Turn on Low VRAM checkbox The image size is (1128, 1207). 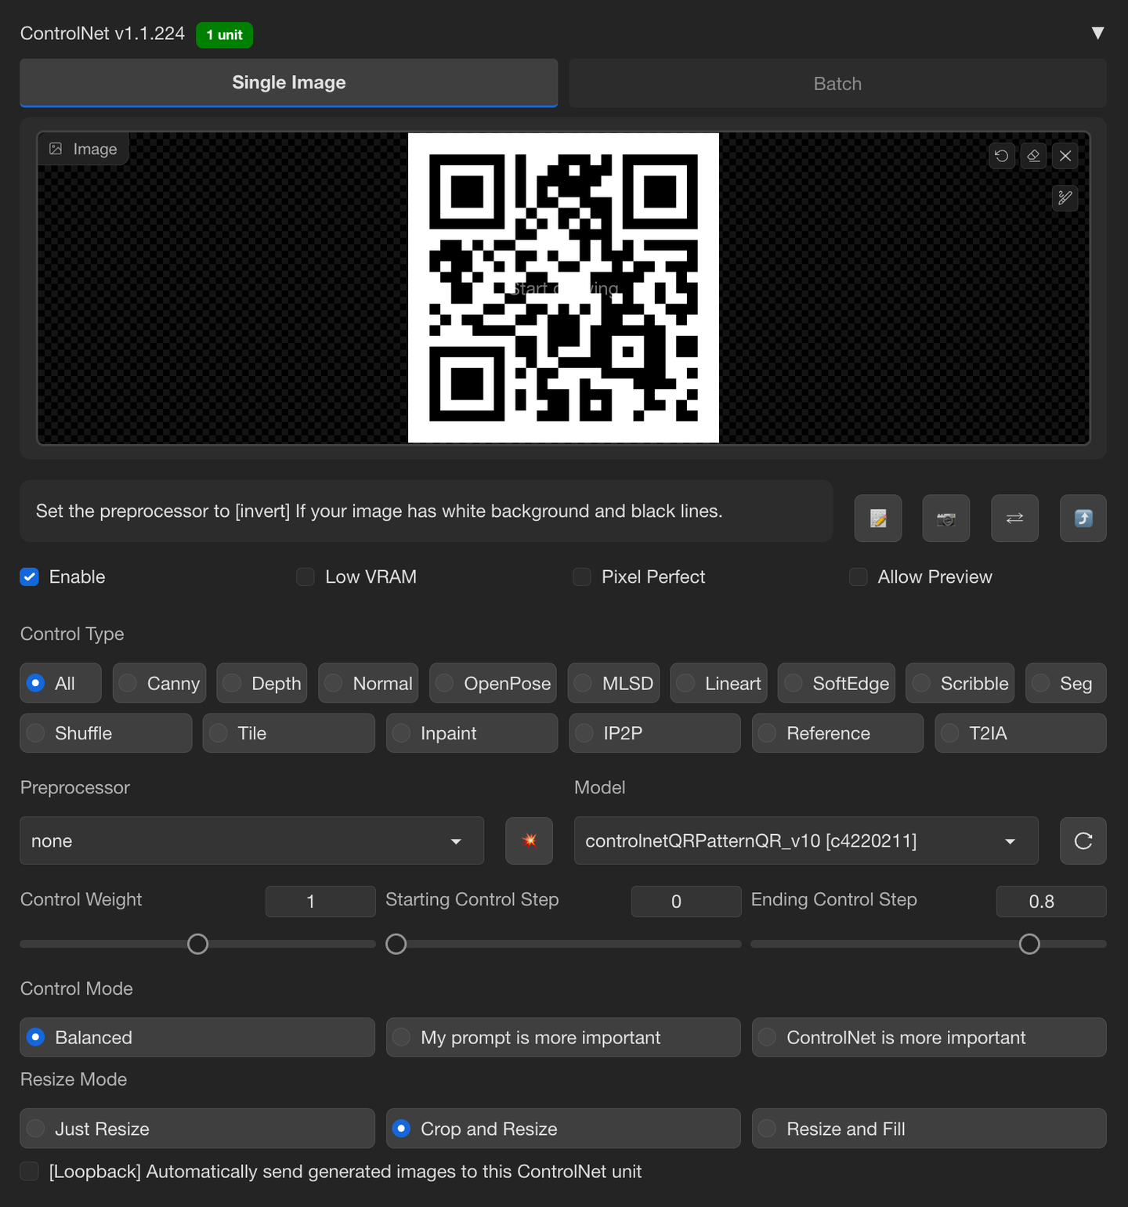(305, 577)
